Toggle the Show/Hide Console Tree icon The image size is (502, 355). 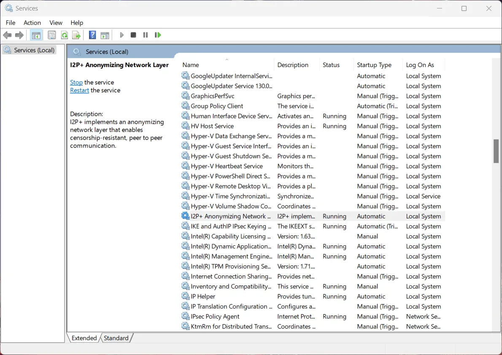[x=36, y=35]
